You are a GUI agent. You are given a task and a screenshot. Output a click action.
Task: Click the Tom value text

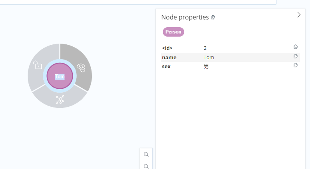click(x=209, y=57)
